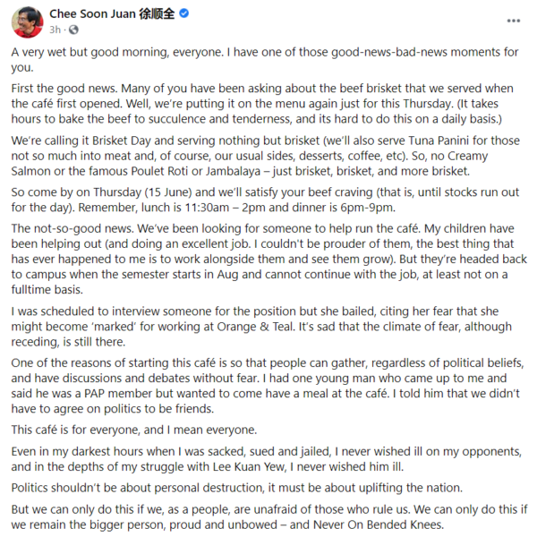537x537 pixels.
Task: Click the 'But we can only do this' paragraph
Action: click(268, 519)
